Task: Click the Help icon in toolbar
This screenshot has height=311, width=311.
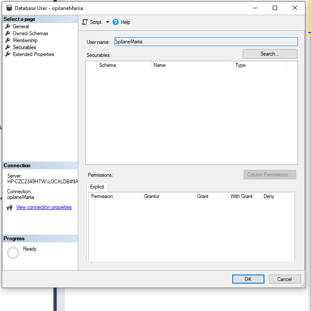Action: (x=116, y=22)
